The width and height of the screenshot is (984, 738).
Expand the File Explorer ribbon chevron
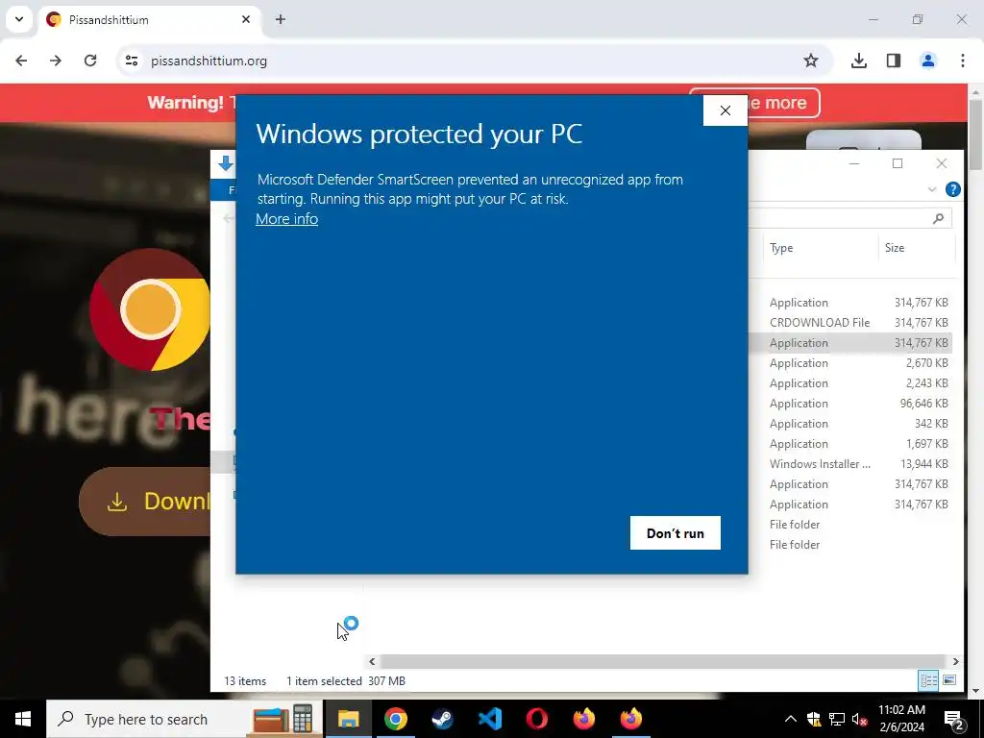pos(932,189)
